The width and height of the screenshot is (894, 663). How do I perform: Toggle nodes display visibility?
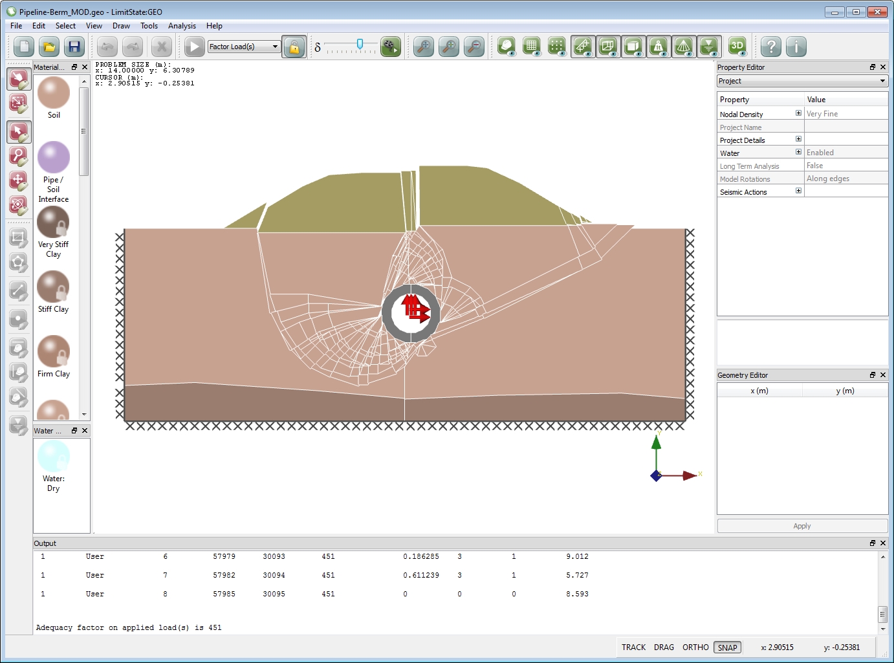click(557, 46)
